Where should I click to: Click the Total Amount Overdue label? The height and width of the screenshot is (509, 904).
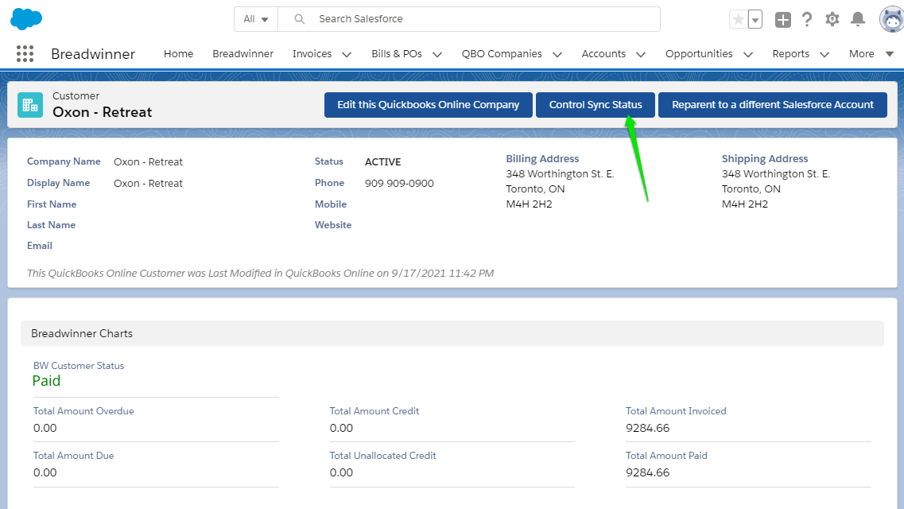[83, 411]
